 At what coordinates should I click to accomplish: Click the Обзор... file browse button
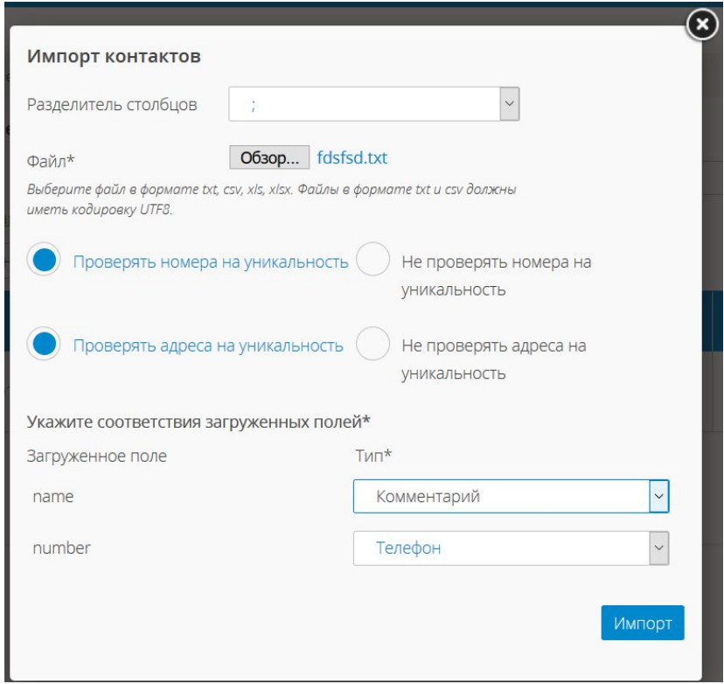point(269,158)
